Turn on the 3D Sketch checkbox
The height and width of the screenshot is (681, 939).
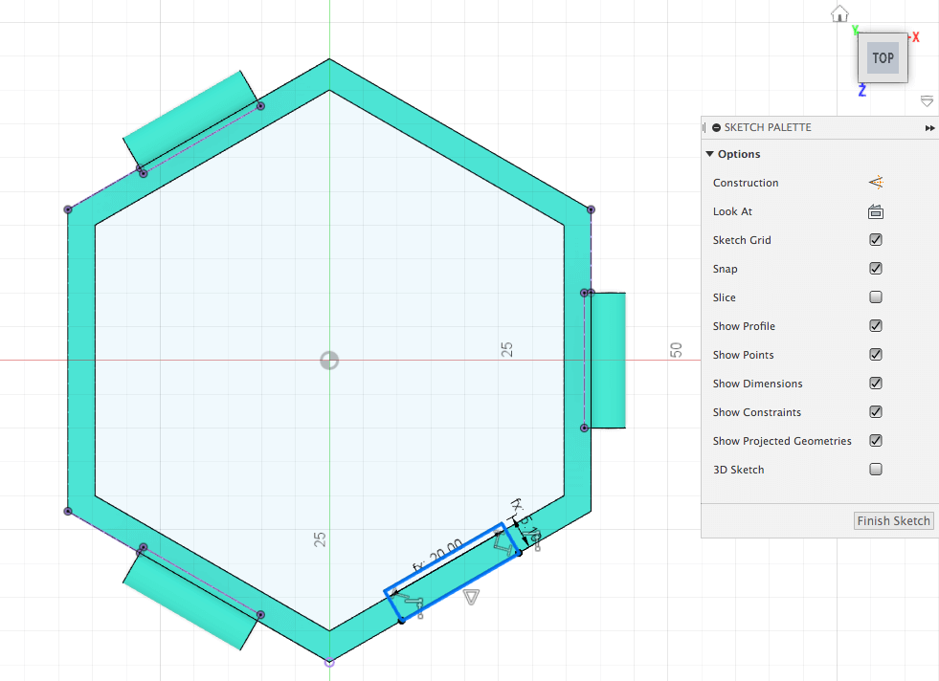click(x=875, y=470)
